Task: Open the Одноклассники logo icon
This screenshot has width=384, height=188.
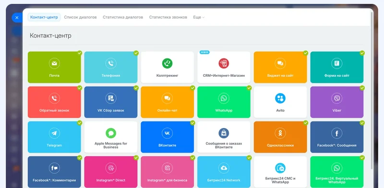Action: (280, 133)
